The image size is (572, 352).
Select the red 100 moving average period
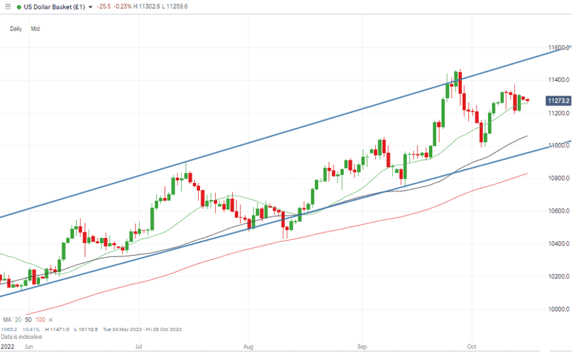click(40, 320)
